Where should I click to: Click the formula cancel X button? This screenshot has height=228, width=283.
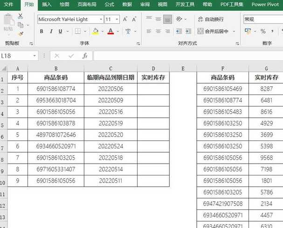pyautogui.click(x=57, y=56)
